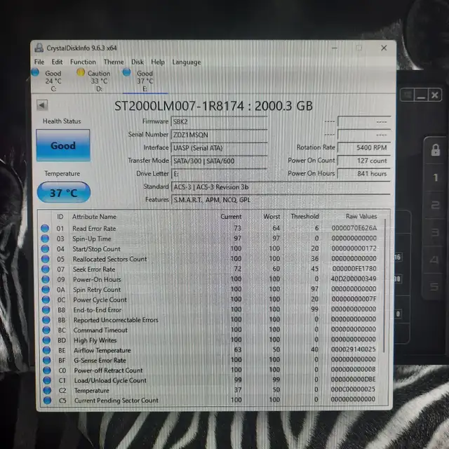Click the Power On Count value

point(364,161)
